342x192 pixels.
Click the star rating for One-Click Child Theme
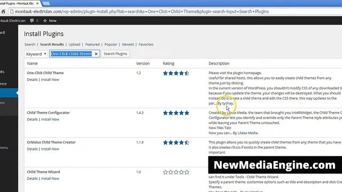pos(176,74)
